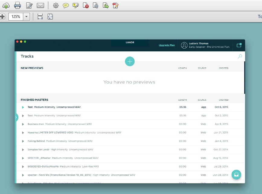This screenshot has height=194, width=262.
Task: Click the fit width icon
Action: pos(40,17)
